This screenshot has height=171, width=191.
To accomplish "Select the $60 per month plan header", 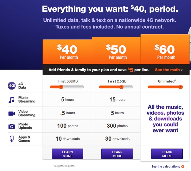I will click(165, 49).
